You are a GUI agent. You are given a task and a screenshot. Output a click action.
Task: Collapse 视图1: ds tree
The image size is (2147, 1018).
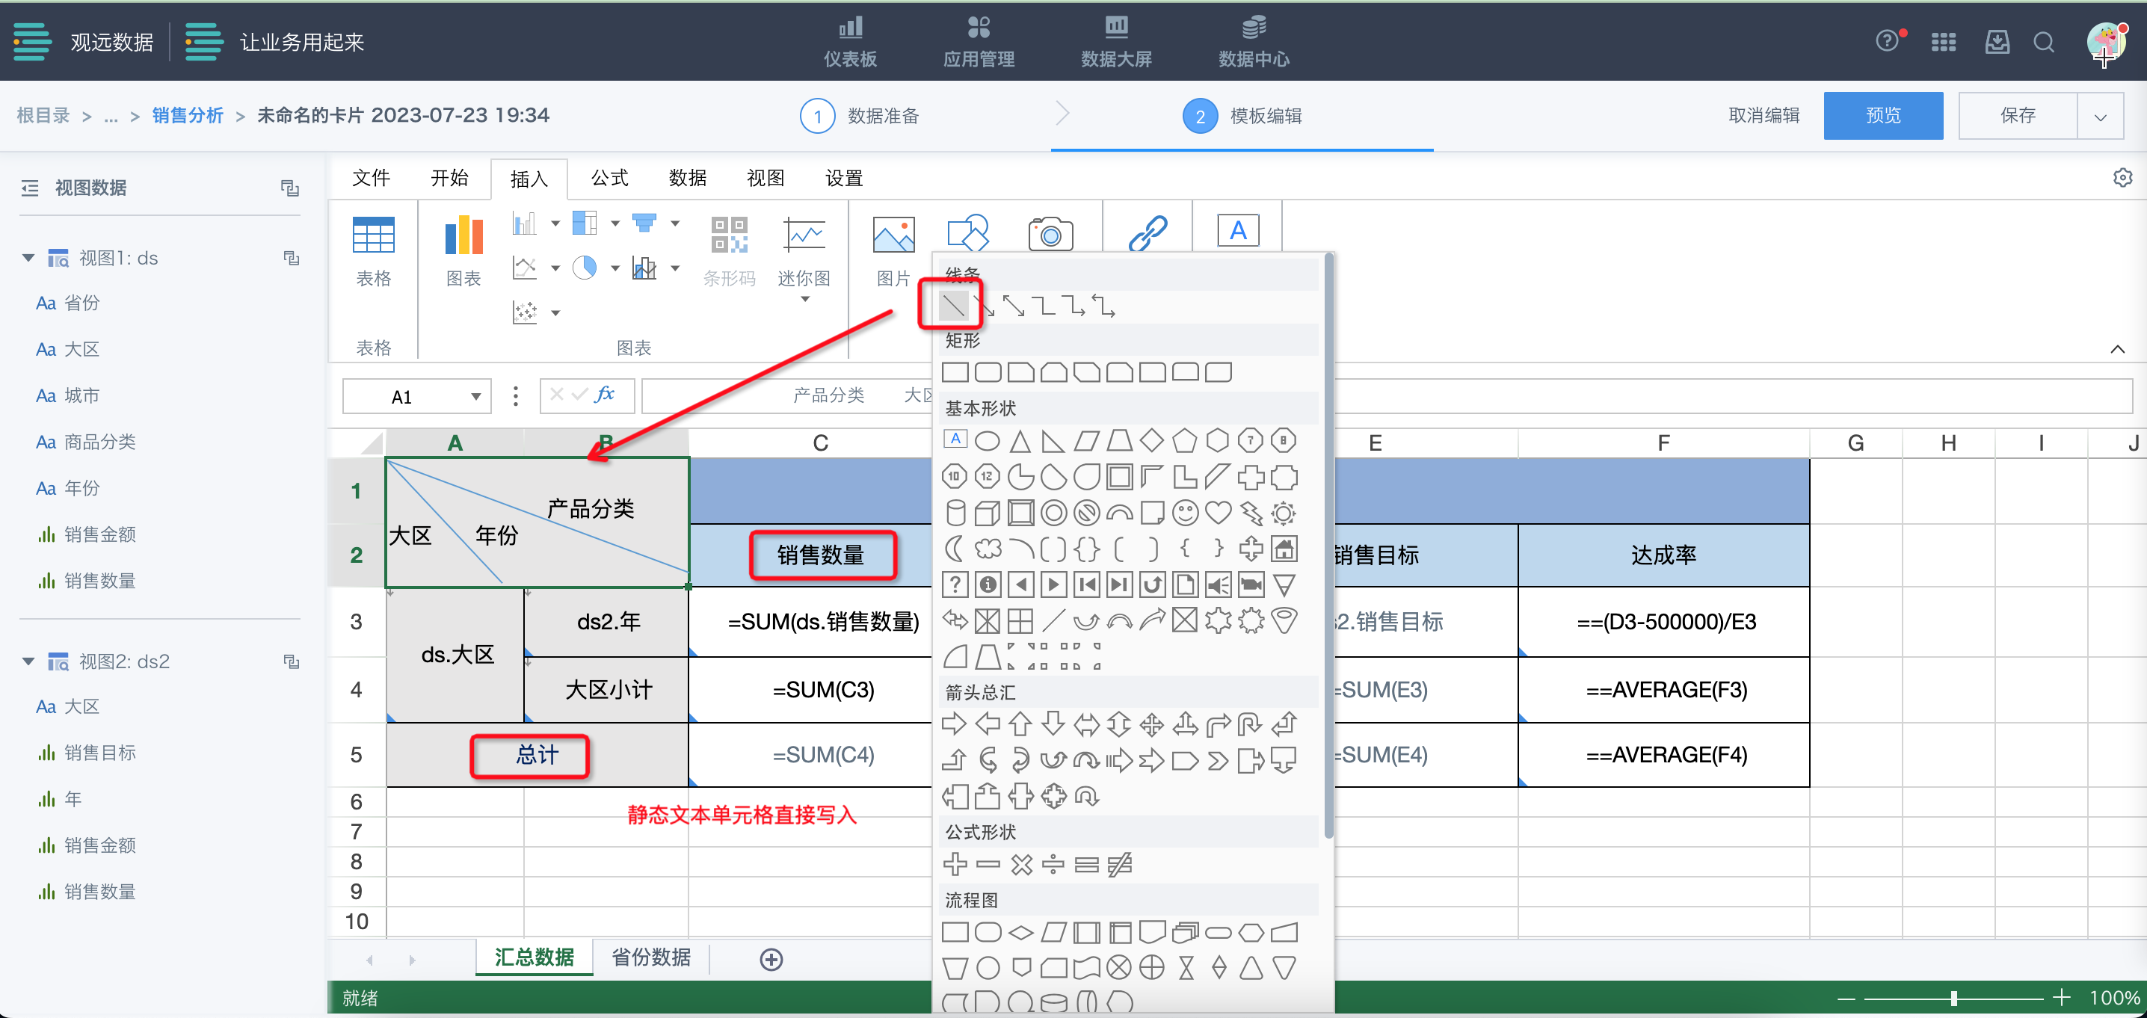coord(28,259)
